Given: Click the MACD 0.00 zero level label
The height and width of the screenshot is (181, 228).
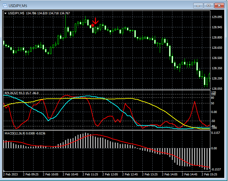Looking at the screenshot, I should click(x=214, y=148).
